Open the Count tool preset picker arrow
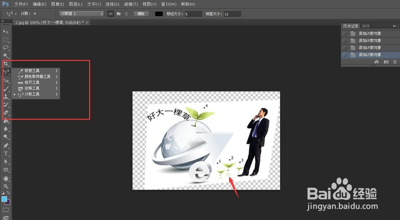This screenshot has height=220, width=400. [x=16, y=14]
